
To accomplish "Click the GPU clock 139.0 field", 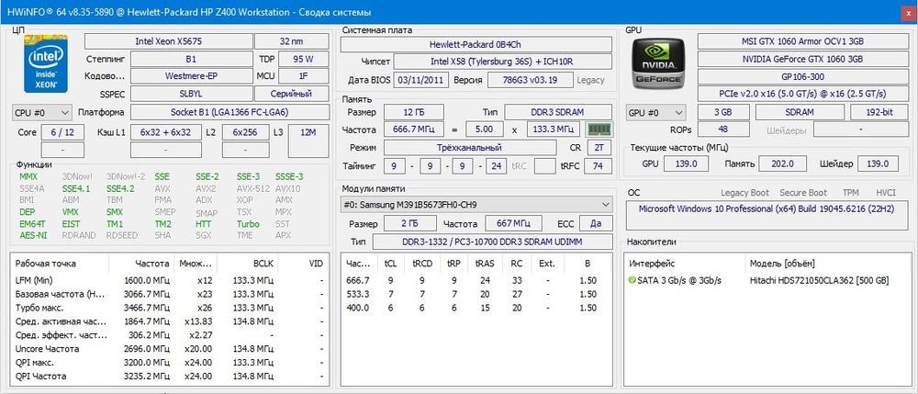I will coord(686,163).
